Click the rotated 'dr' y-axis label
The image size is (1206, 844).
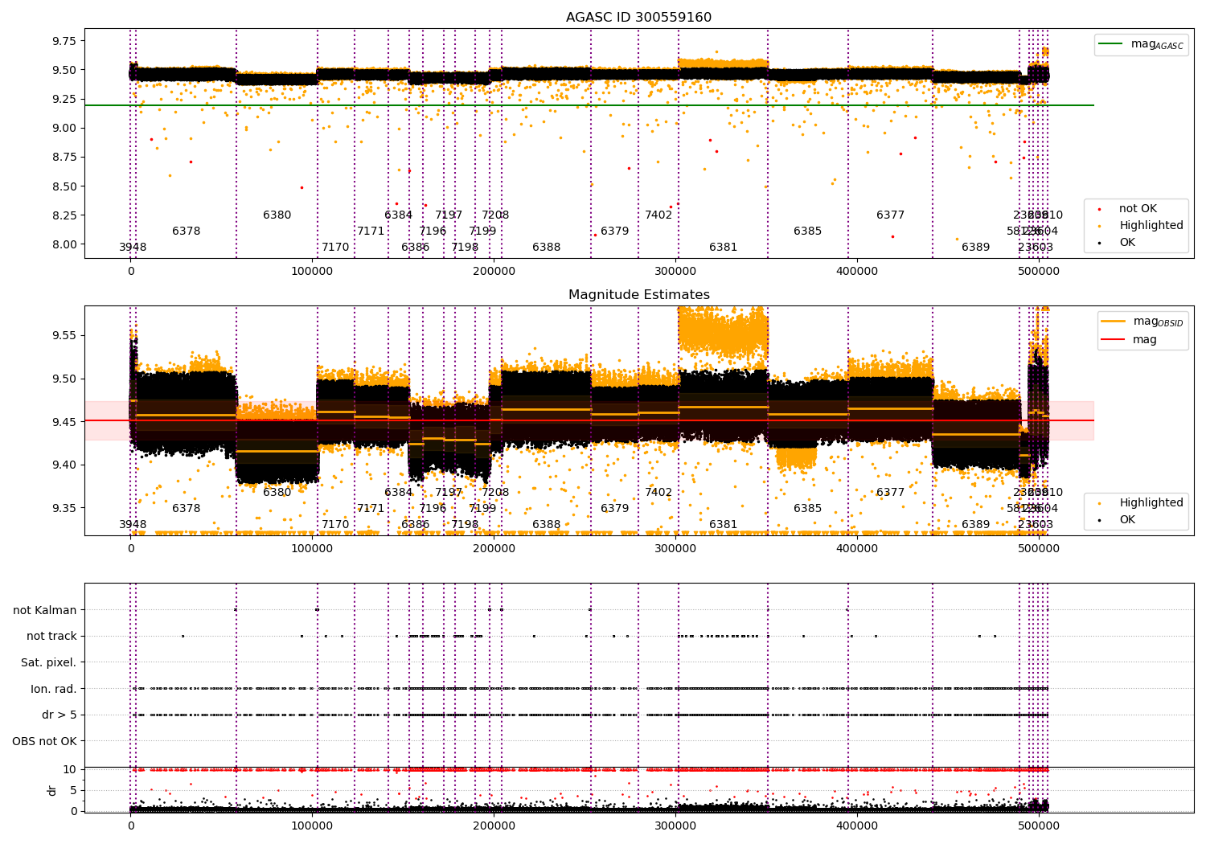click(52, 790)
